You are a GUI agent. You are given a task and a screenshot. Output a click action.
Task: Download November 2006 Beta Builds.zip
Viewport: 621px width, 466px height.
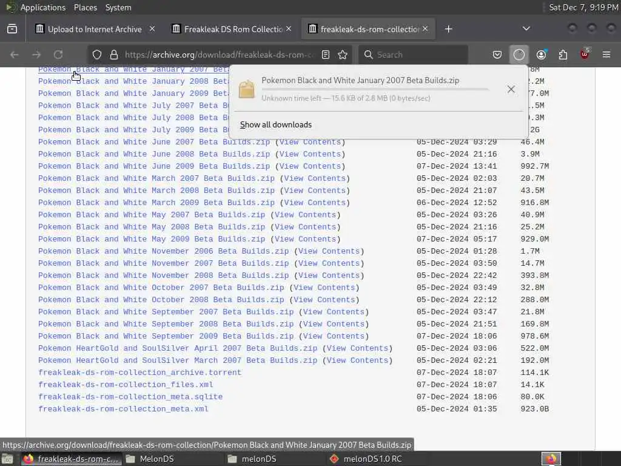tap(164, 251)
